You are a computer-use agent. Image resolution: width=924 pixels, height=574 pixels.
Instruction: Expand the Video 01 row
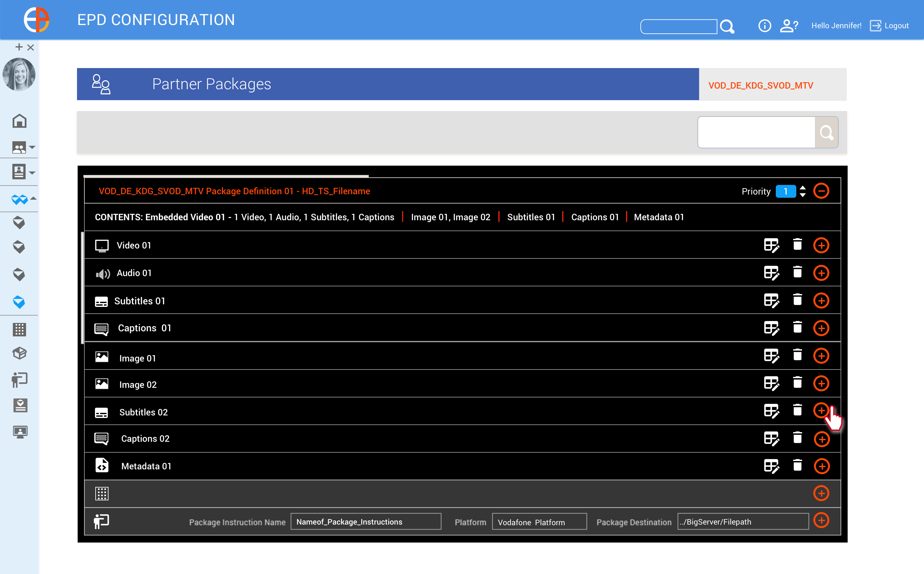821,245
